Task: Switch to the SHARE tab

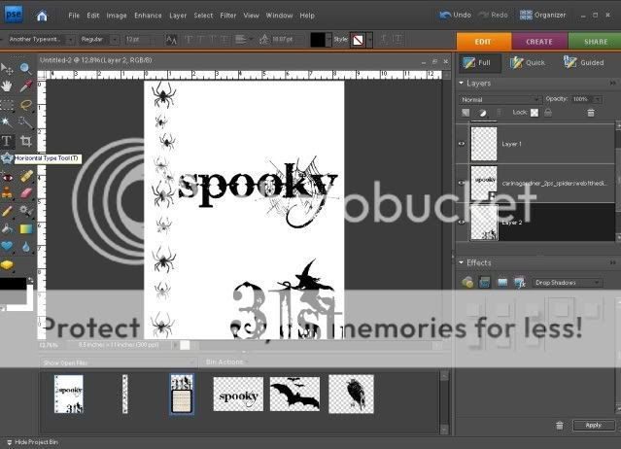Action: [596, 41]
